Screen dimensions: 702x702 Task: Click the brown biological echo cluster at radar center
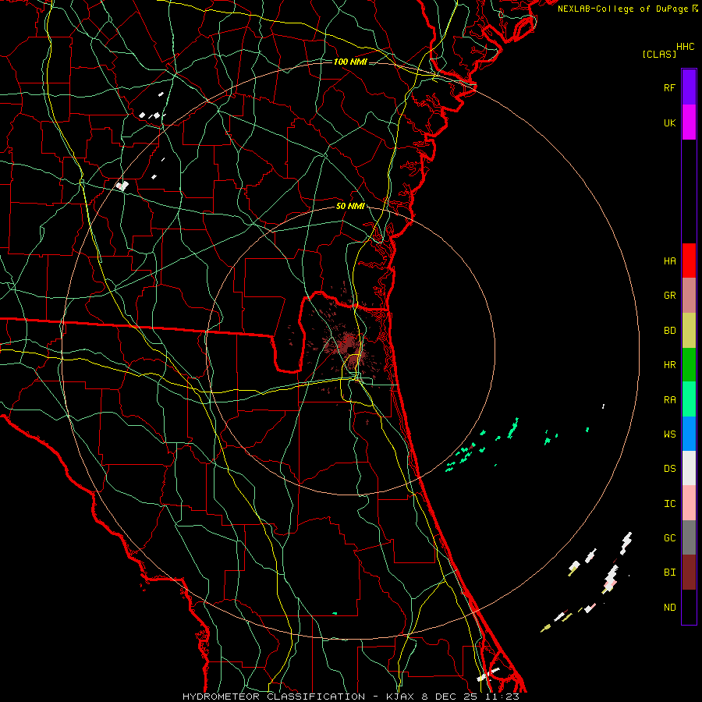coord(348,346)
